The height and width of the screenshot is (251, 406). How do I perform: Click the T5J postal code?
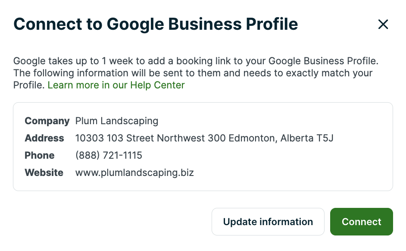tap(325, 138)
